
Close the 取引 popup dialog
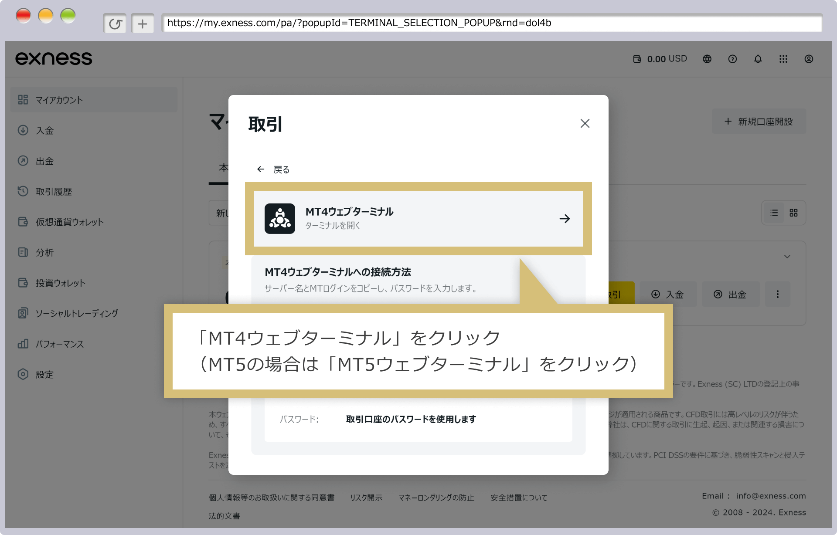(x=585, y=123)
